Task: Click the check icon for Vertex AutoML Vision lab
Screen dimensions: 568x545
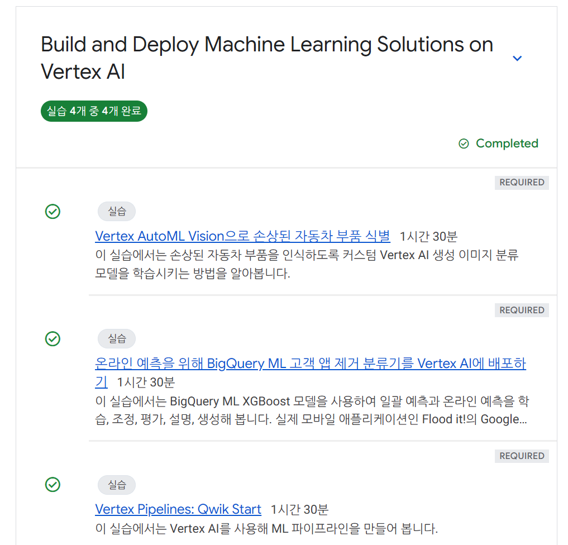Action: click(x=52, y=212)
